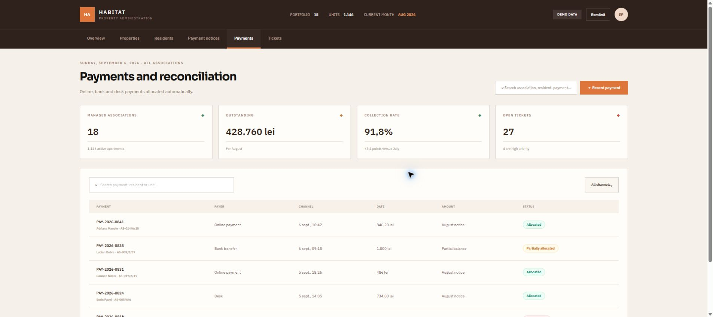This screenshot has width=713, height=317.
Task: Click the Lucian Dobre resident subtitle
Action: (x=116, y=252)
